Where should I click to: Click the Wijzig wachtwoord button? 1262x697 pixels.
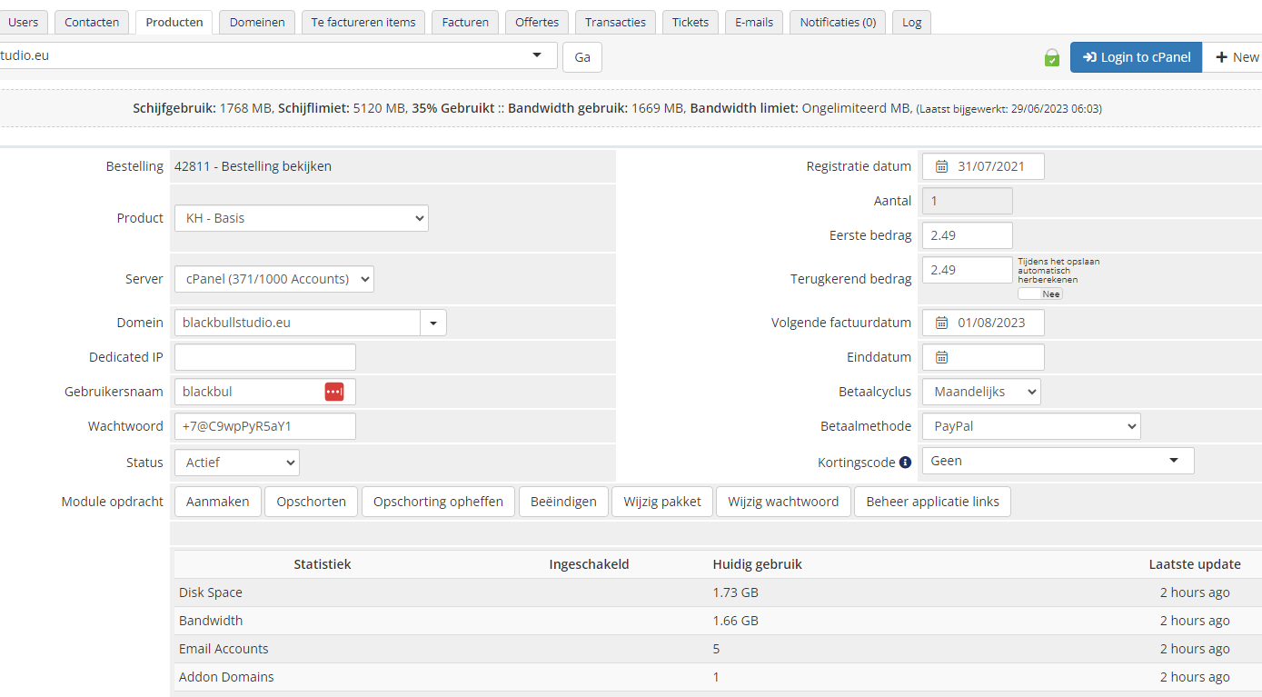(x=782, y=502)
